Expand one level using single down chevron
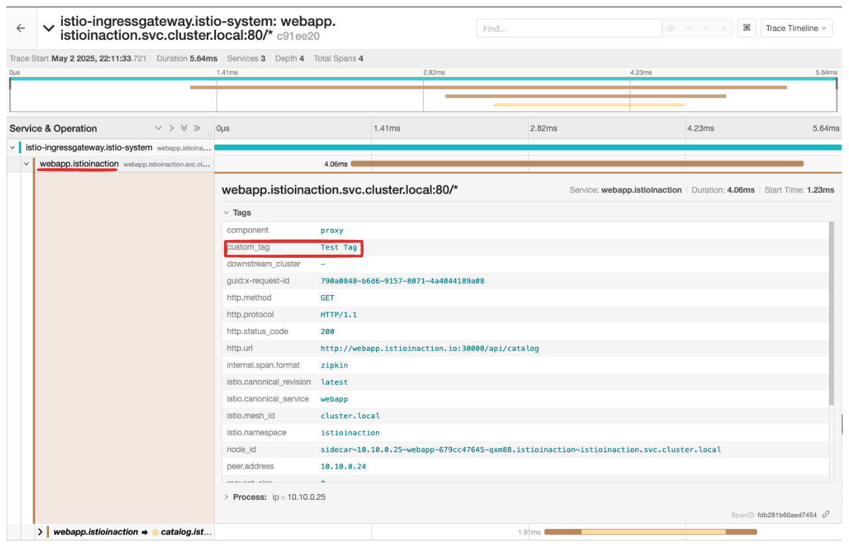The height and width of the screenshot is (555, 849). coord(158,128)
